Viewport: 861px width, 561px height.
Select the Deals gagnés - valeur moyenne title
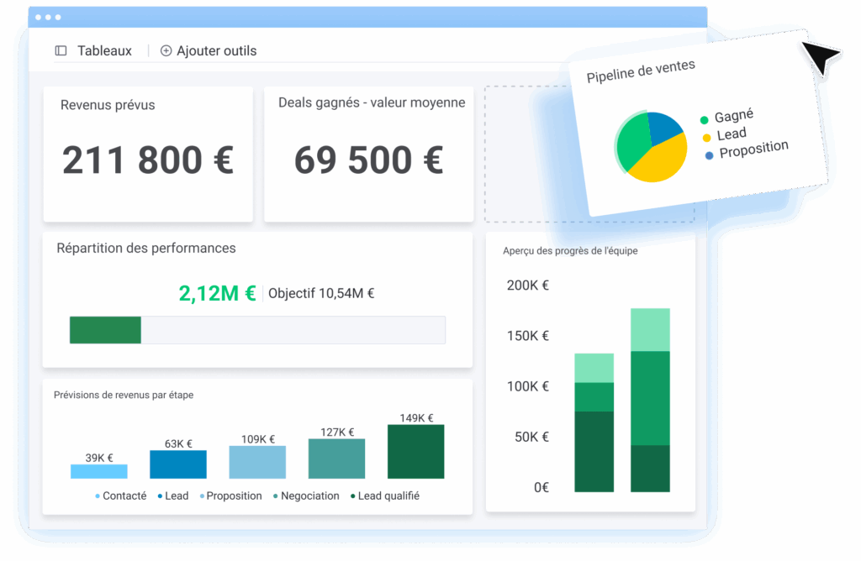coord(372,103)
